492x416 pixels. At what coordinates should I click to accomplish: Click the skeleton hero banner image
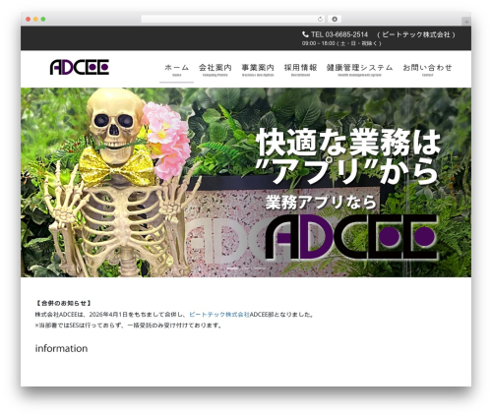(246, 182)
